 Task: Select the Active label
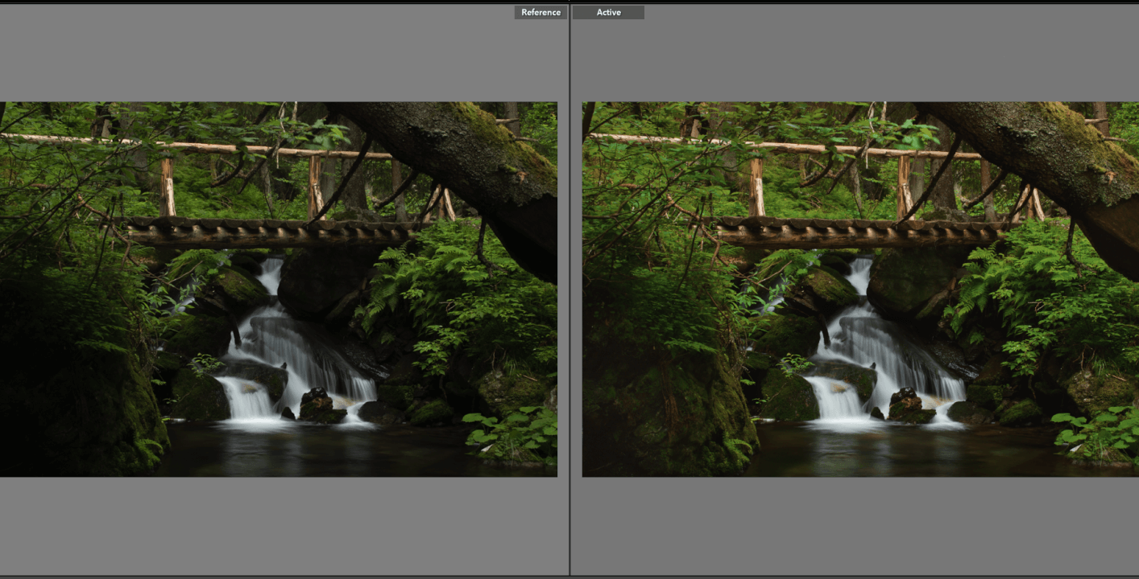[x=608, y=13]
